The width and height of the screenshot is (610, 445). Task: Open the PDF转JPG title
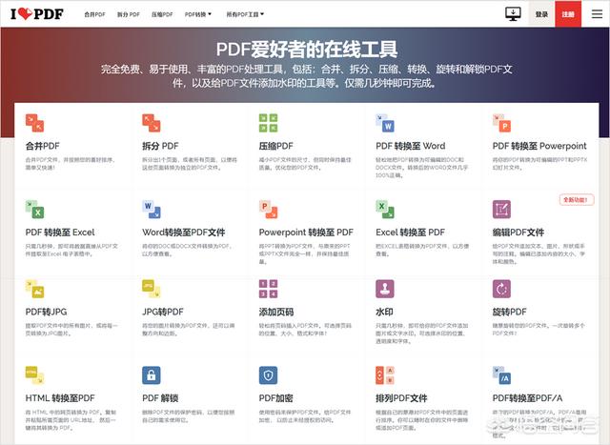(x=46, y=312)
